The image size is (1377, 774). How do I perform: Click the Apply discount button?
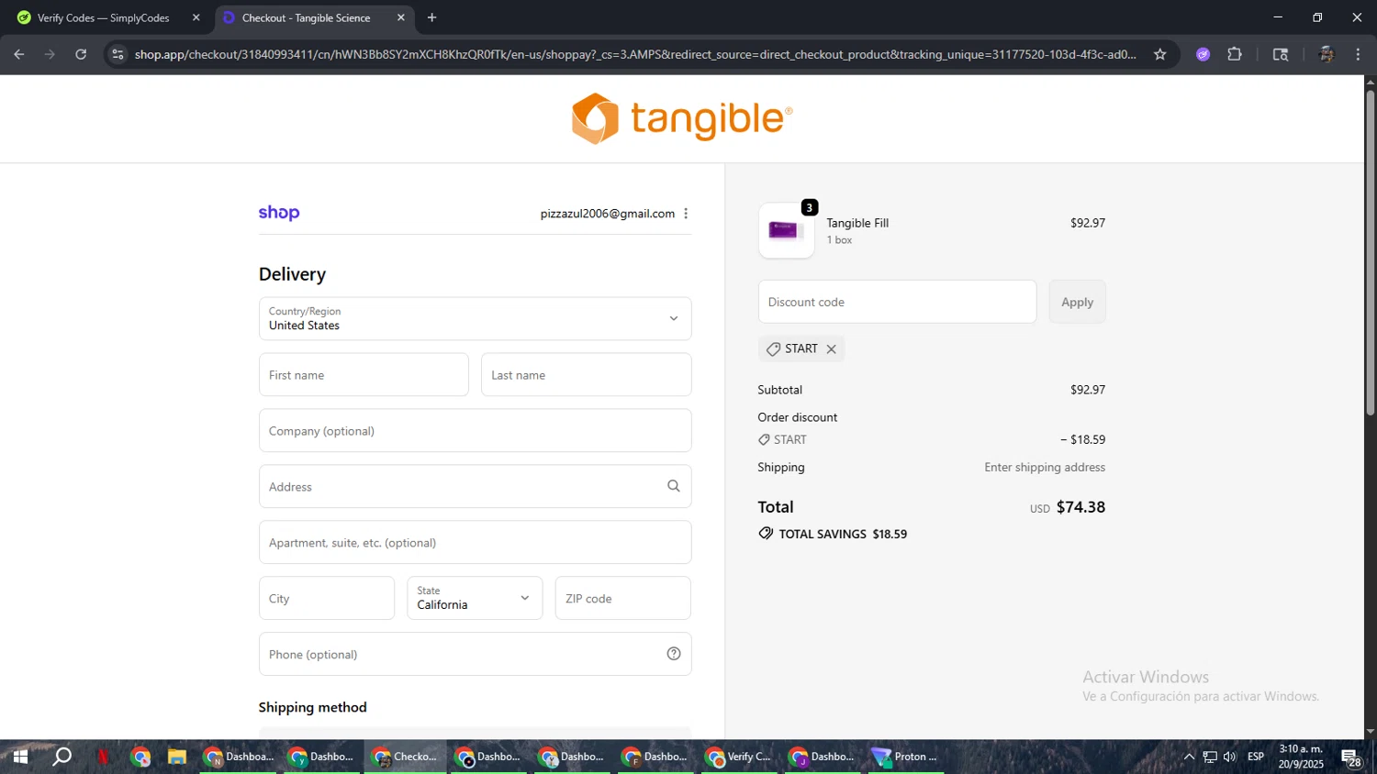1077,302
